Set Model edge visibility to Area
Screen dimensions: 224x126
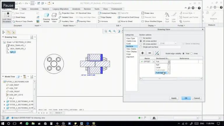(x=192, y=53)
